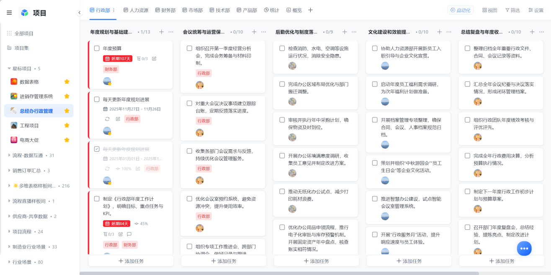
Task: Check off 协助人力资源部开展新员工 task
Action: tap(375, 48)
